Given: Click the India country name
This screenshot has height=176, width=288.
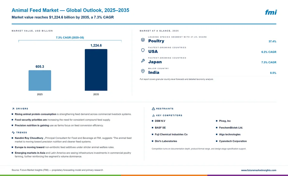Looking at the screenshot, I should tap(154, 72).
